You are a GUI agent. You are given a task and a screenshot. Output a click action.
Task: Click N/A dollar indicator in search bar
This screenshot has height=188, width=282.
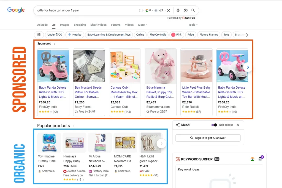(x=159, y=10)
